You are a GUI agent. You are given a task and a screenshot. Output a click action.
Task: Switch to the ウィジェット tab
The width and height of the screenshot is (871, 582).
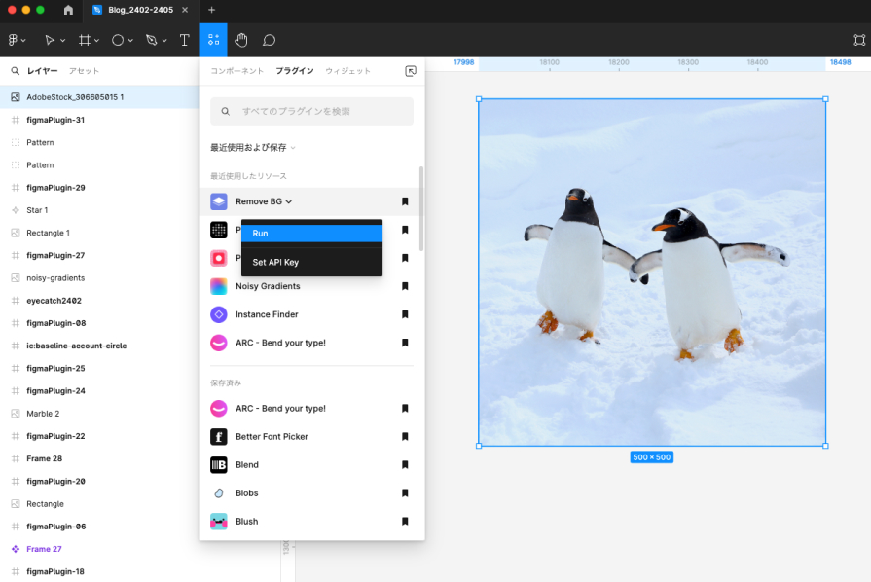347,71
